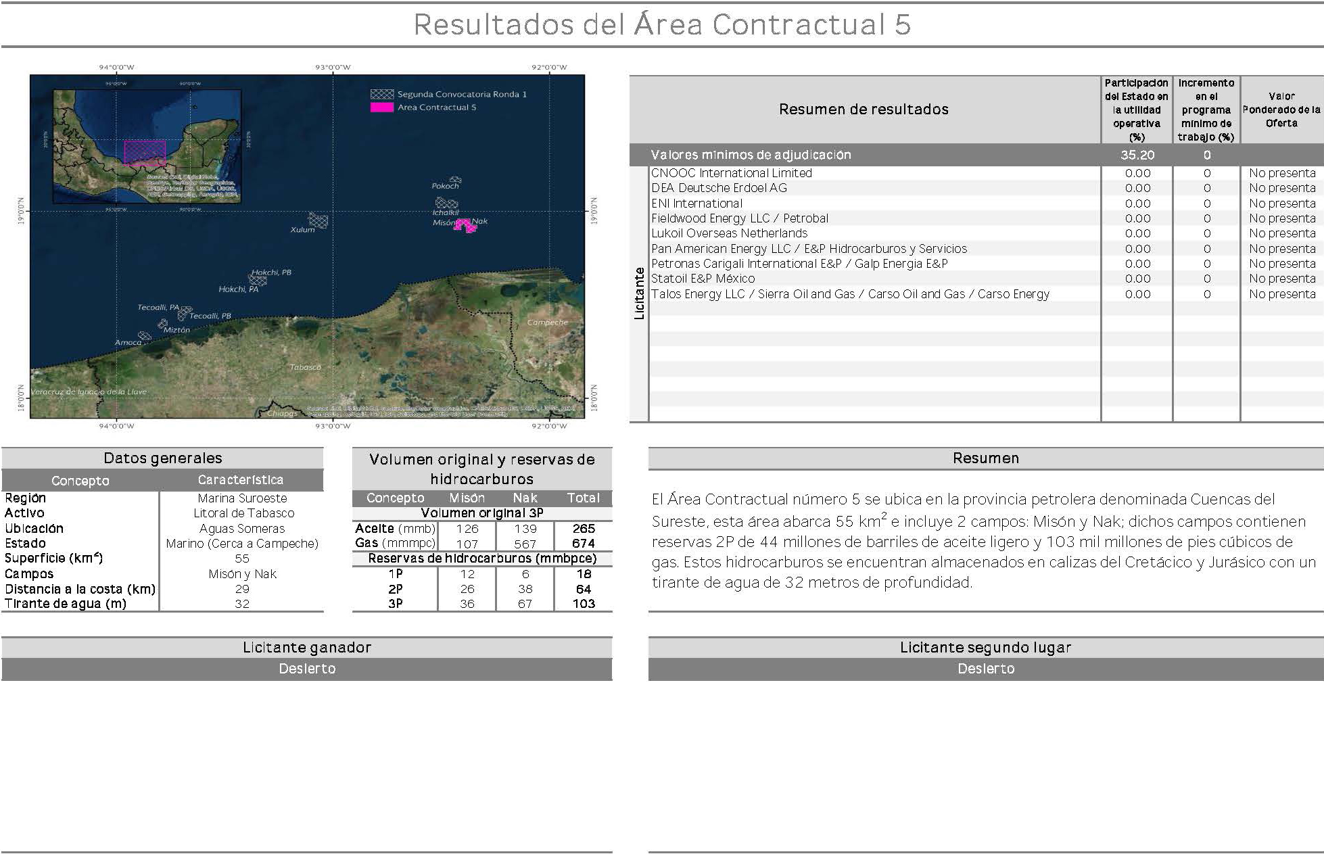The width and height of the screenshot is (1324, 854).
Task: Click Desierto under Licitante segundo lugar
Action: 985,669
